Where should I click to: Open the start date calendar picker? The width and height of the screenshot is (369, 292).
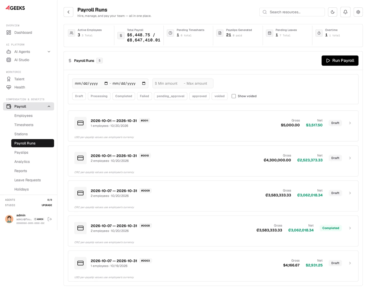(106, 83)
